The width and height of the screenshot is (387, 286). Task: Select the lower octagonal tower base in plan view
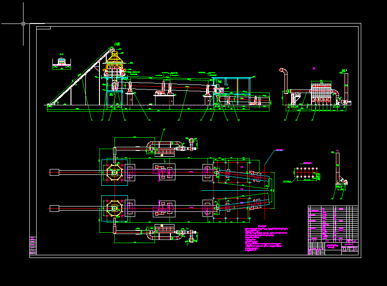coord(114,208)
